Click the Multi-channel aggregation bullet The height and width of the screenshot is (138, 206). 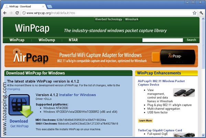coord(163,109)
